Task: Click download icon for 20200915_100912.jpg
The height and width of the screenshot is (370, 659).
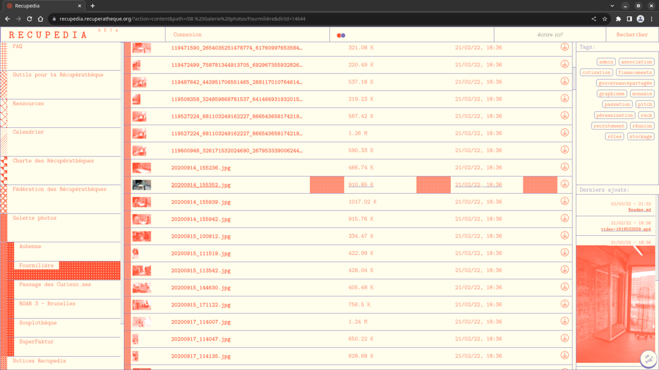Action: pos(564,236)
